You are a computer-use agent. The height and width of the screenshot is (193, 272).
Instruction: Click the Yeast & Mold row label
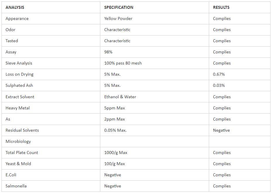(18, 164)
